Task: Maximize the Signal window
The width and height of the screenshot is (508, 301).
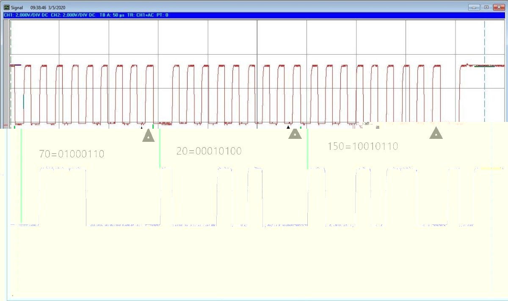Action: (486, 7)
